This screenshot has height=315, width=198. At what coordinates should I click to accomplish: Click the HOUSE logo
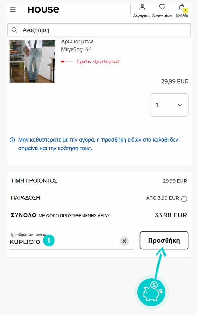(43, 10)
